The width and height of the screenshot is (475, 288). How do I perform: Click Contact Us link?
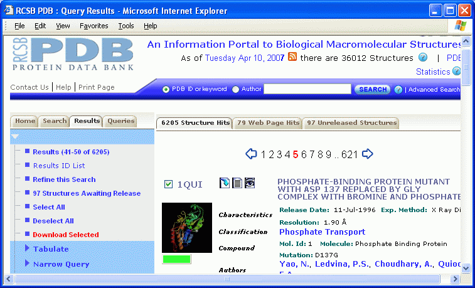point(29,87)
